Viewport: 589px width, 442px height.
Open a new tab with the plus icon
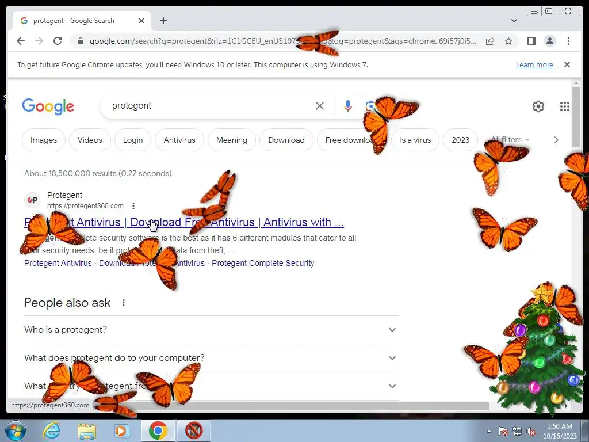[x=163, y=21]
